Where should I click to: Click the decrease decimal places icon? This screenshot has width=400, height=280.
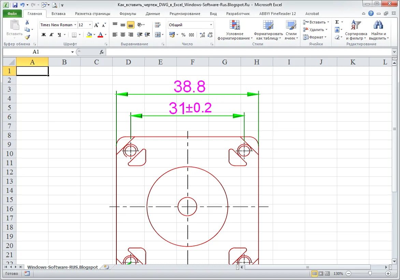pyautogui.click(x=210, y=35)
